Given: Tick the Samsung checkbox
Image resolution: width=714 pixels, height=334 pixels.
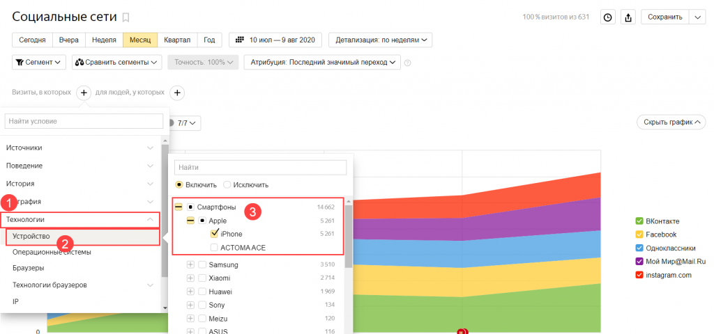Looking at the screenshot, I should click(x=202, y=264).
